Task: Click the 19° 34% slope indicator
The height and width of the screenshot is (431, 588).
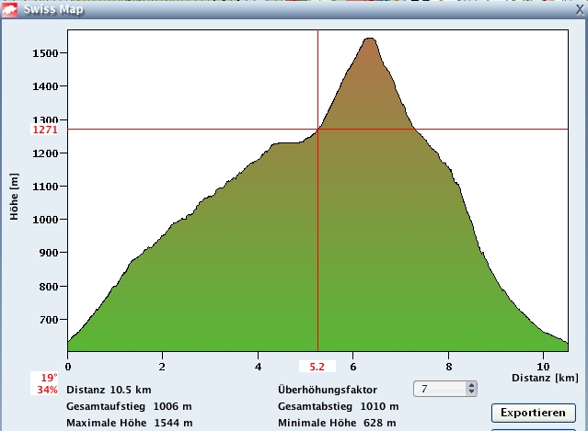Action: coord(44,383)
